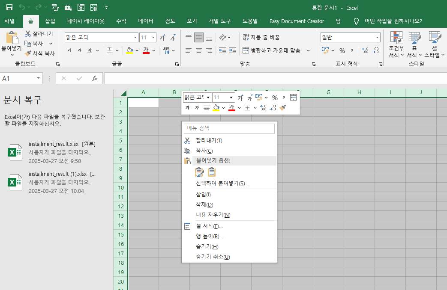Apply ribbon yellow fill color swatch
The image size is (447, 290).
[x=129, y=50]
